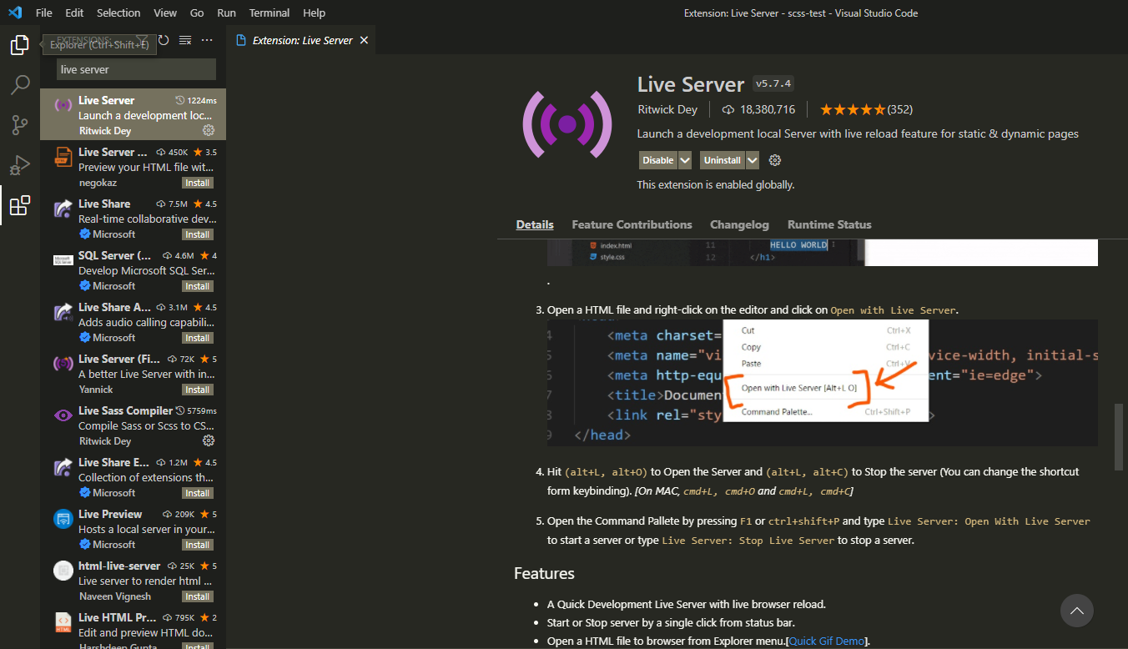Open Source Control view

pos(20,124)
